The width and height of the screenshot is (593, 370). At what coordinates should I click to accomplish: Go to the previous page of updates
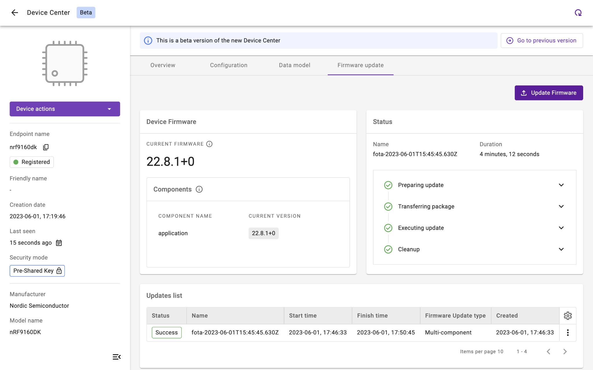pyautogui.click(x=548, y=351)
